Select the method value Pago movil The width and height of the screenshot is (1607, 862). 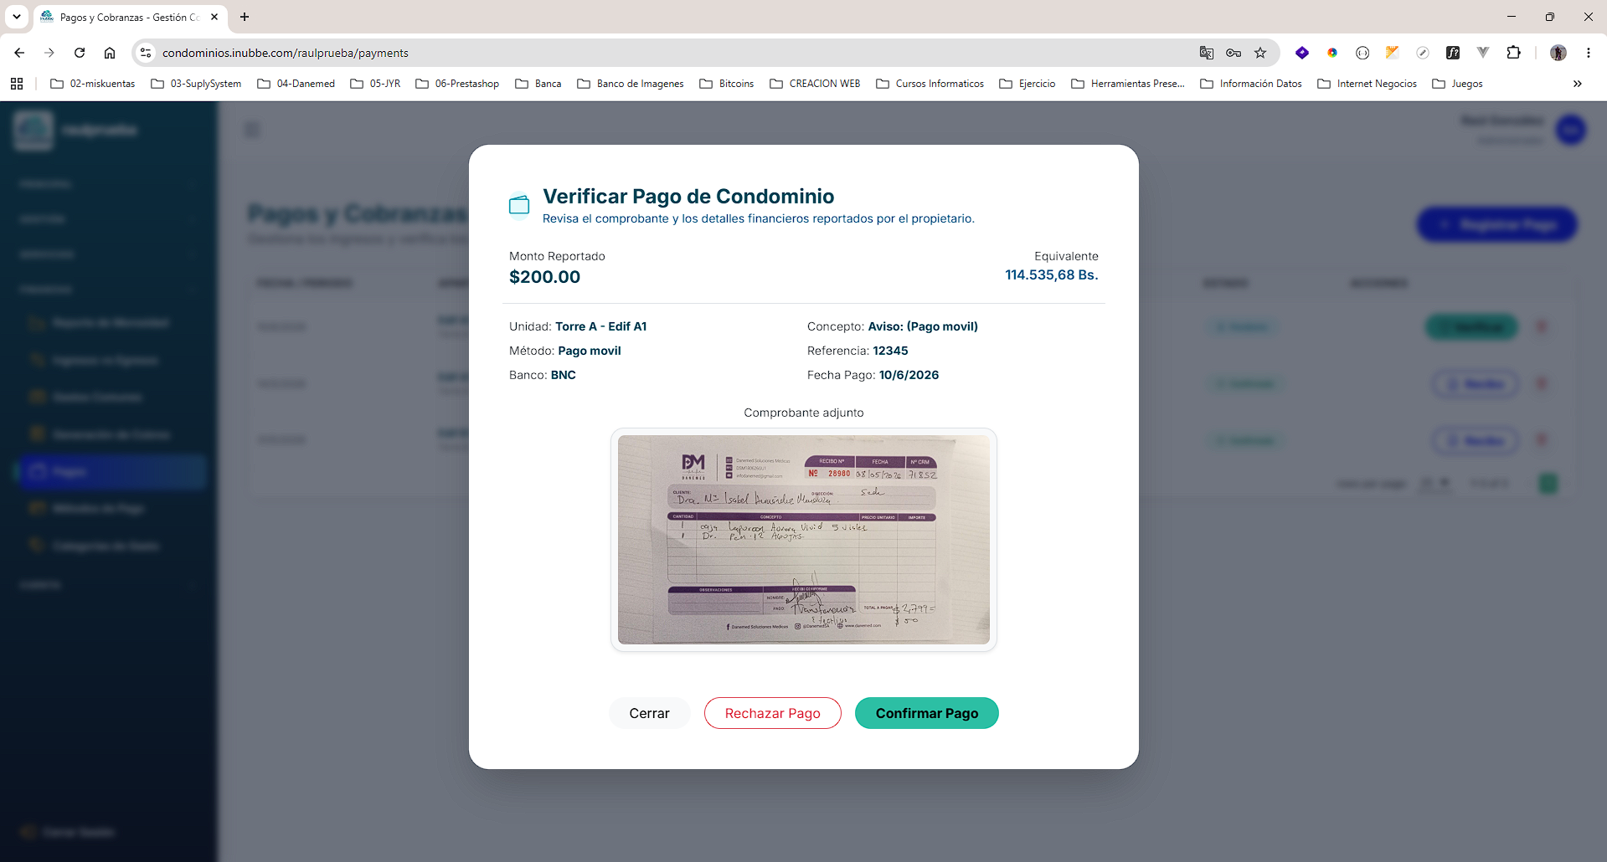click(x=590, y=351)
